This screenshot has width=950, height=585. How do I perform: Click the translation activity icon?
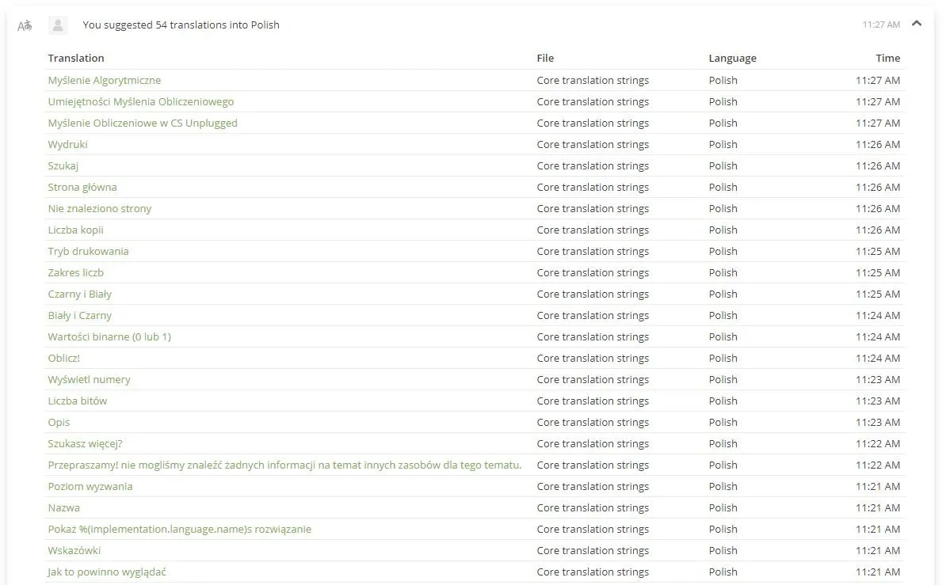pos(25,25)
